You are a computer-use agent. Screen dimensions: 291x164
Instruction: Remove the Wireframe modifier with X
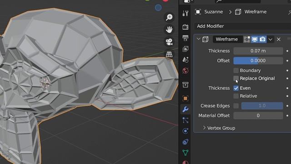coord(279,40)
